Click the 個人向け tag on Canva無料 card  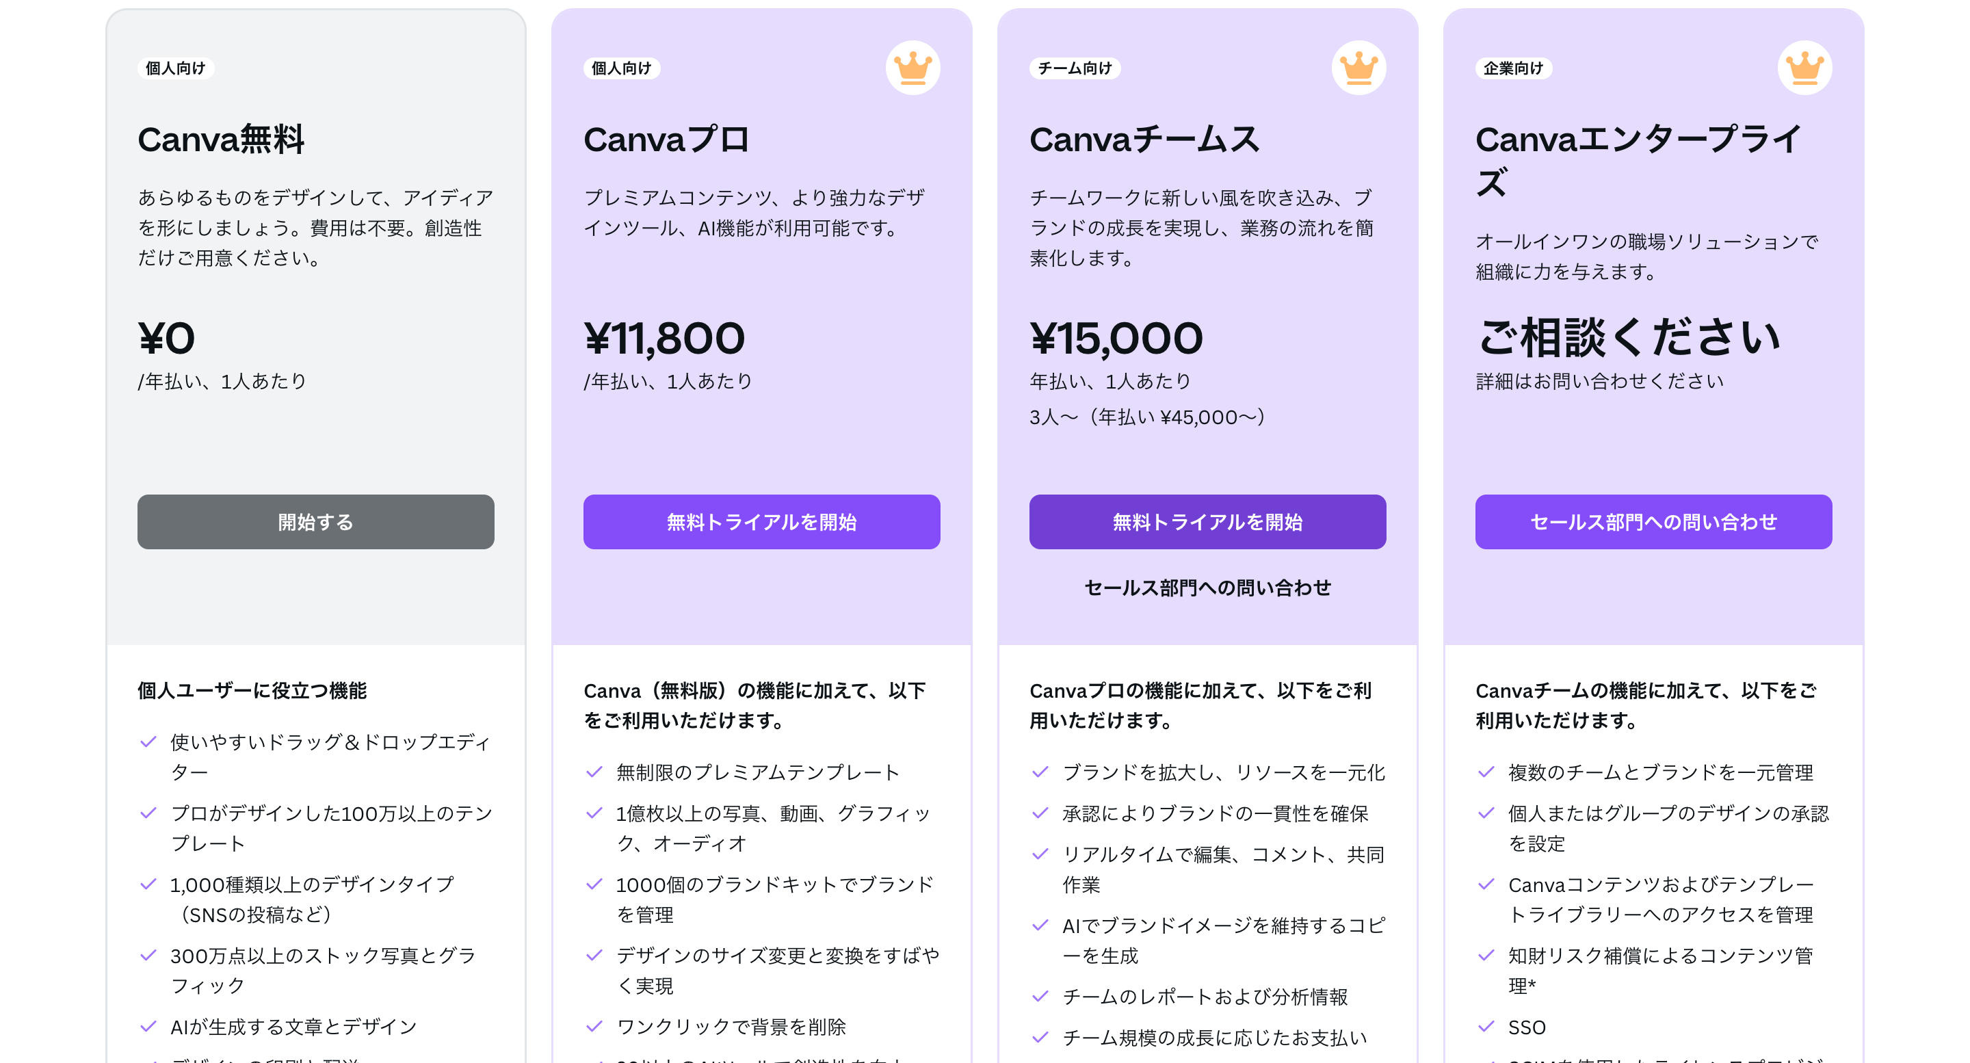pyautogui.click(x=176, y=68)
